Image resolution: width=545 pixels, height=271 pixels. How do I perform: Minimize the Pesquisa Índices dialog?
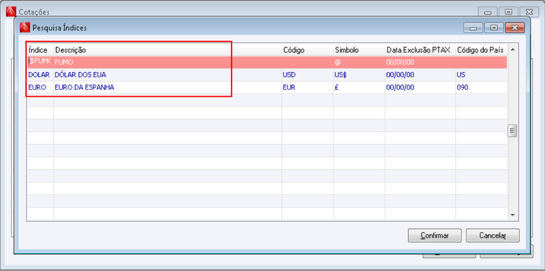coord(473,28)
